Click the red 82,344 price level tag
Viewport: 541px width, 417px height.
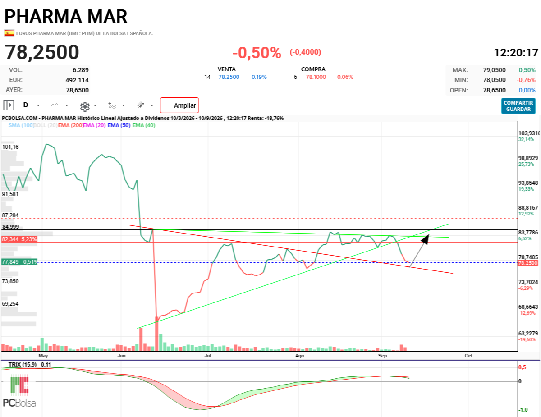[x=19, y=239]
